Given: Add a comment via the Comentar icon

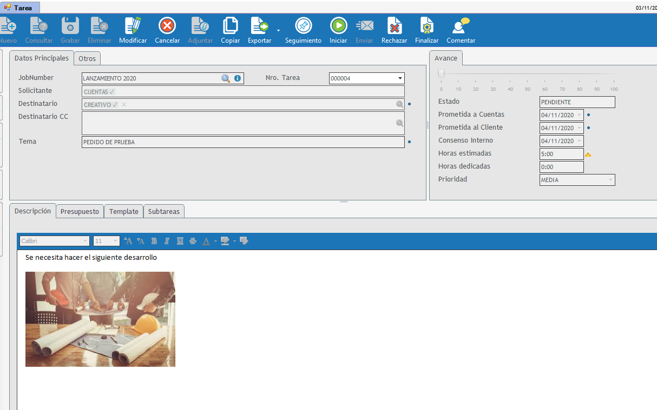Looking at the screenshot, I should [461, 26].
